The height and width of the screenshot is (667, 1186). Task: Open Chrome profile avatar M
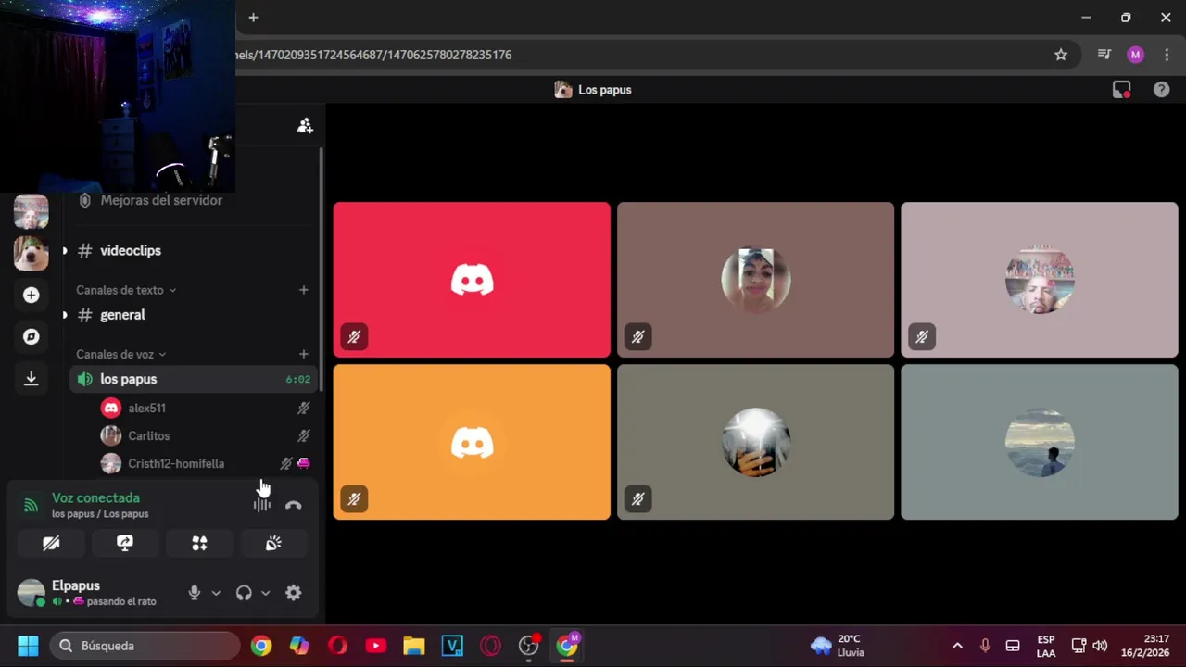coord(1135,55)
